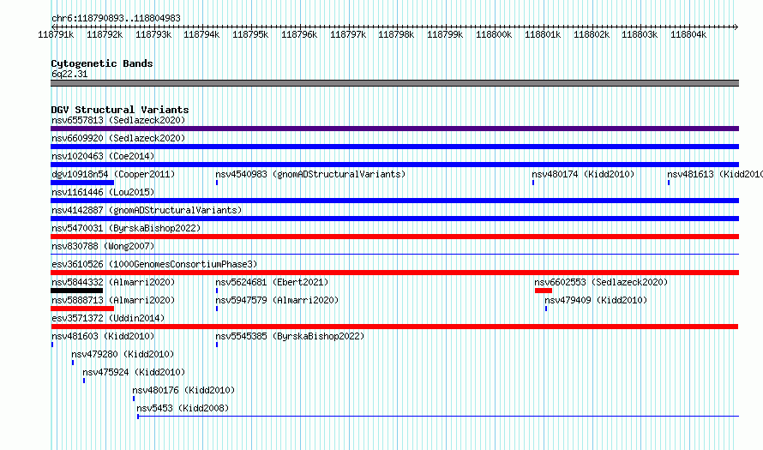This screenshot has width=763, height=450.
Task: Click the nsv480174 (Kidd2010) label
Action: point(583,174)
